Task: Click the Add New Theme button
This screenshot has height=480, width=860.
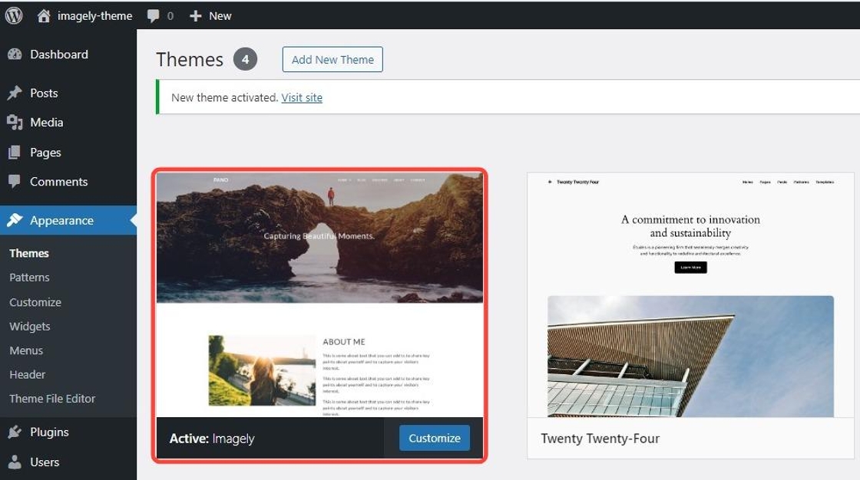Action: click(x=332, y=59)
